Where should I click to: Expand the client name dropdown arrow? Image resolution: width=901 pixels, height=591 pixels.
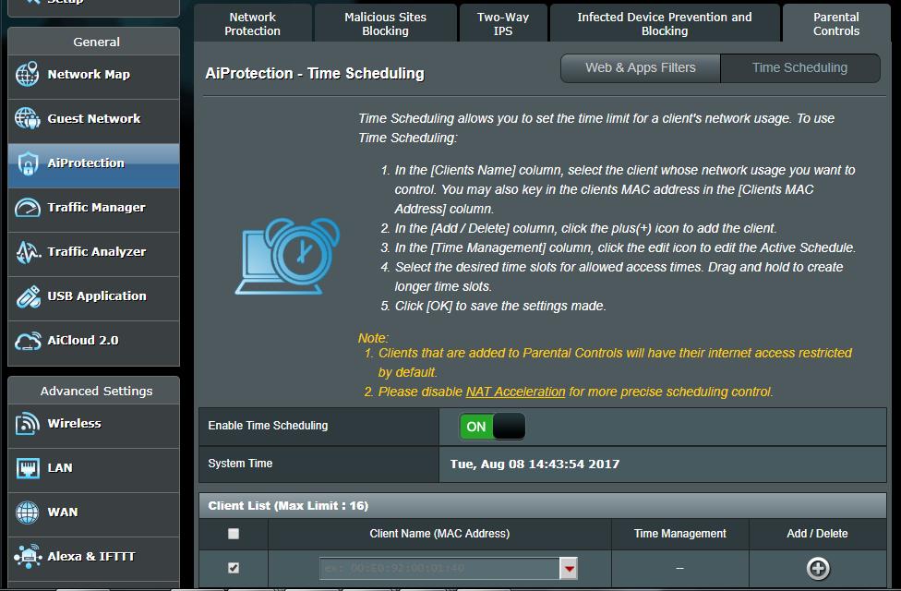[x=569, y=569]
